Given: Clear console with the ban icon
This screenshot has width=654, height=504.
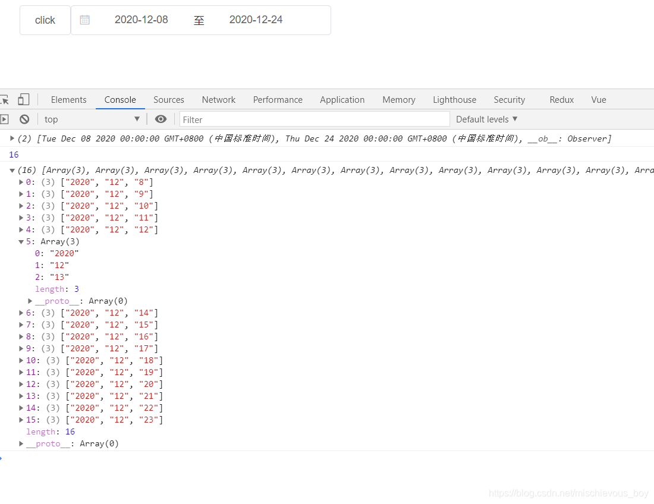Looking at the screenshot, I should [24, 119].
